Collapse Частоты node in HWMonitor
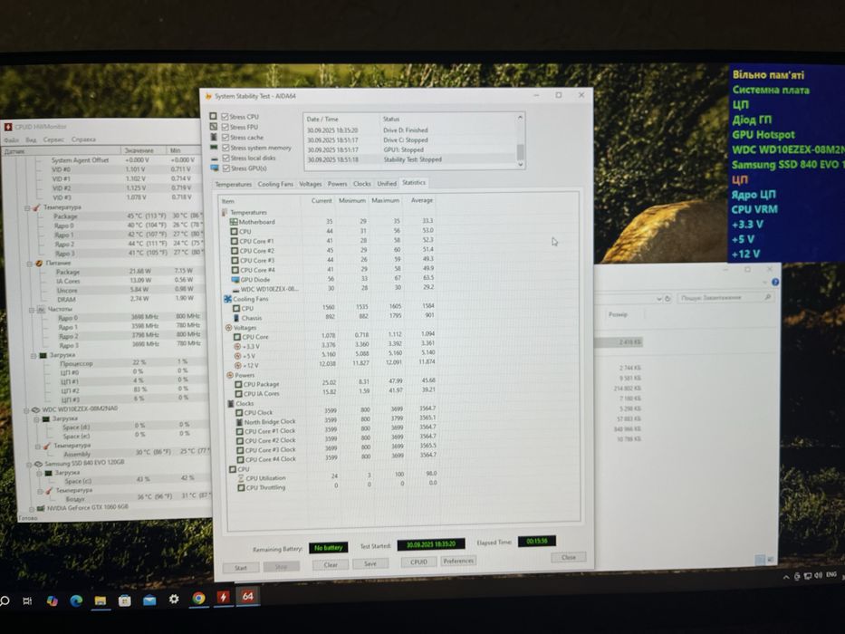 click(x=32, y=310)
